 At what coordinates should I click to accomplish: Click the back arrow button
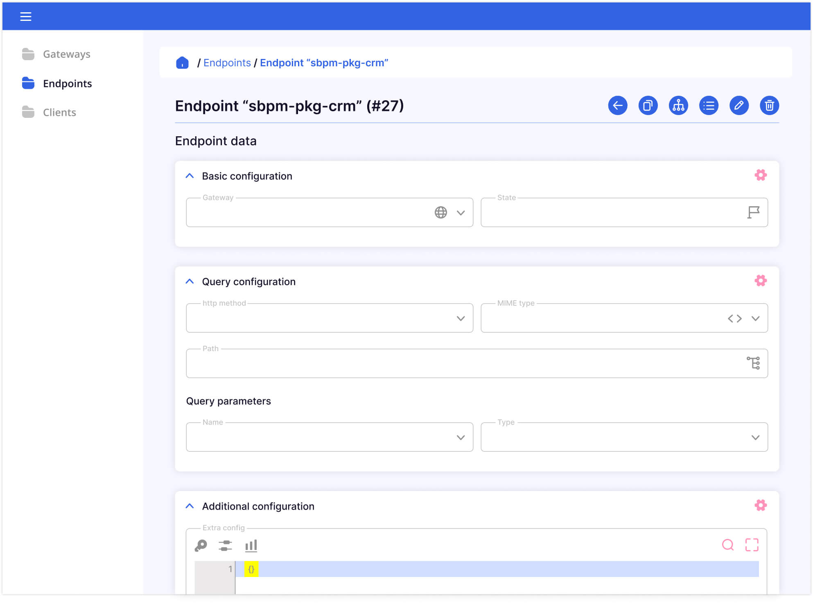617,106
